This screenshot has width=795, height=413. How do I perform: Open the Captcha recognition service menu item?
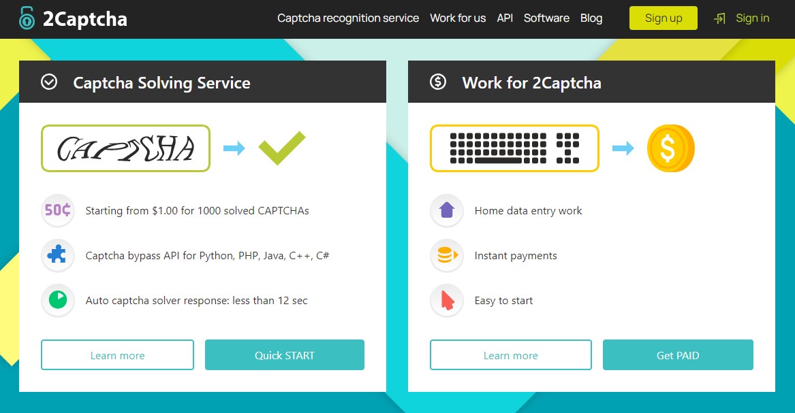(348, 18)
